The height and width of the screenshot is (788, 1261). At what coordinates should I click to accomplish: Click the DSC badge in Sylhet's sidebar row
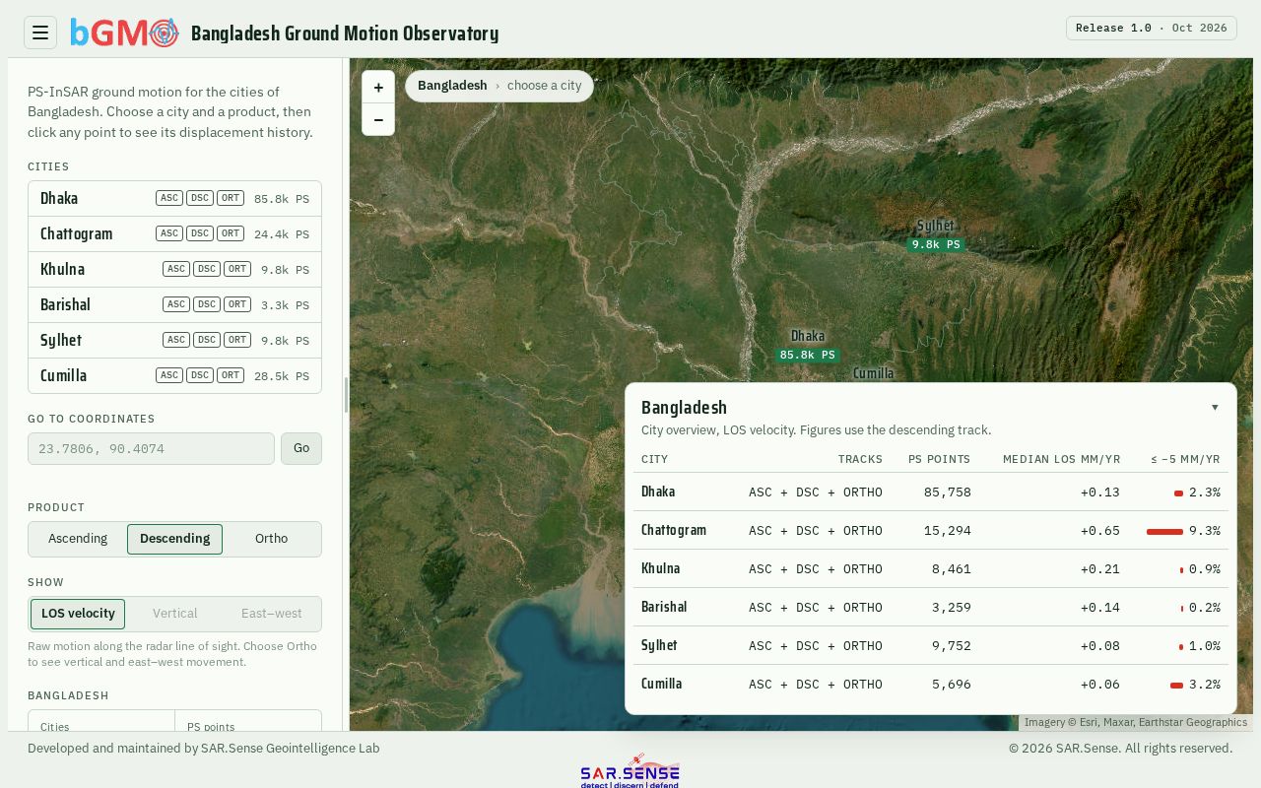207,340
